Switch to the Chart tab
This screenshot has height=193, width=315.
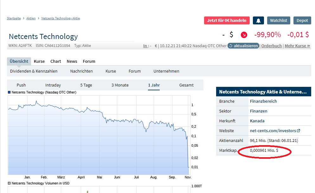pyautogui.click(x=56, y=61)
